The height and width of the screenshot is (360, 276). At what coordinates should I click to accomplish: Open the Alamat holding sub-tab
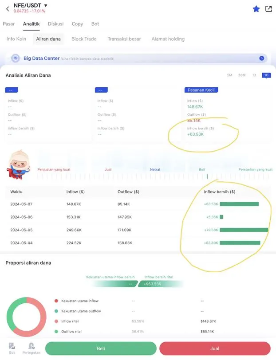click(x=168, y=39)
